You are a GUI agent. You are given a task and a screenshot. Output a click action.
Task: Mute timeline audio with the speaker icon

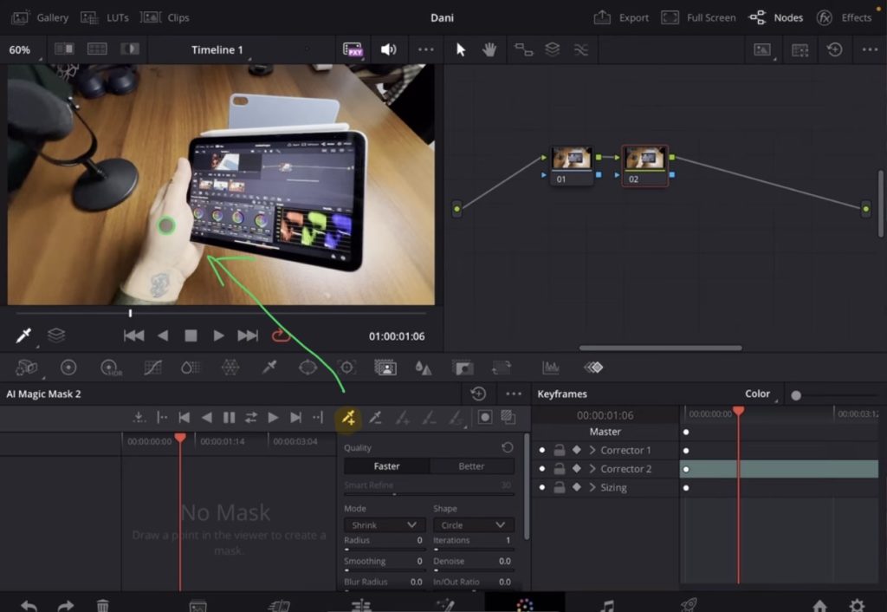pos(388,49)
